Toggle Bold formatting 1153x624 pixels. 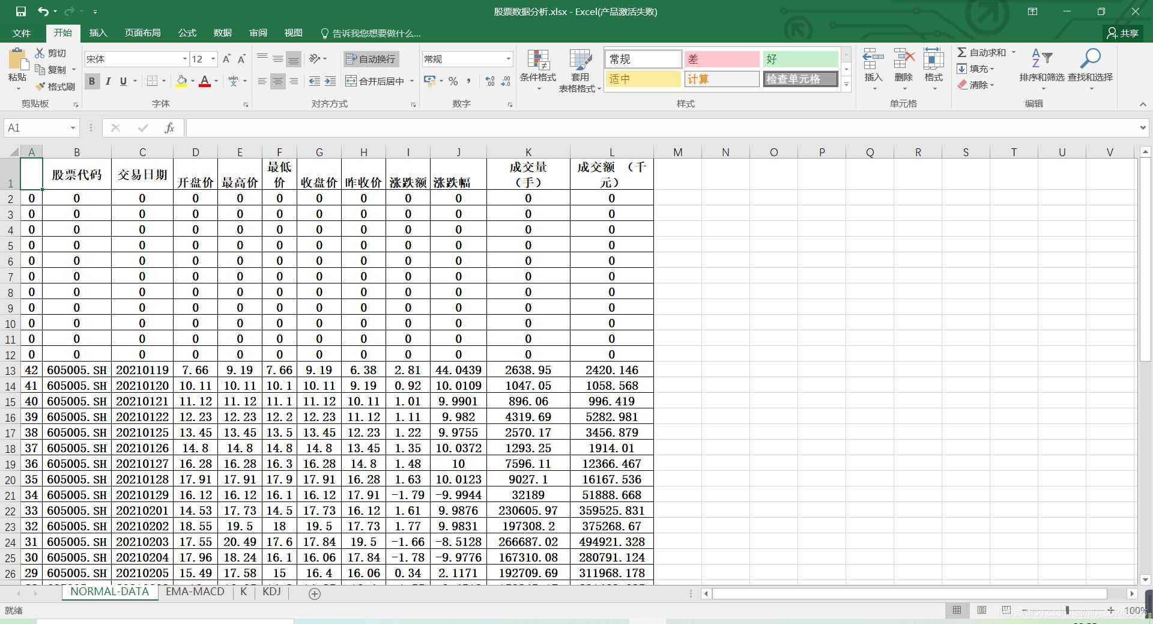click(x=92, y=81)
